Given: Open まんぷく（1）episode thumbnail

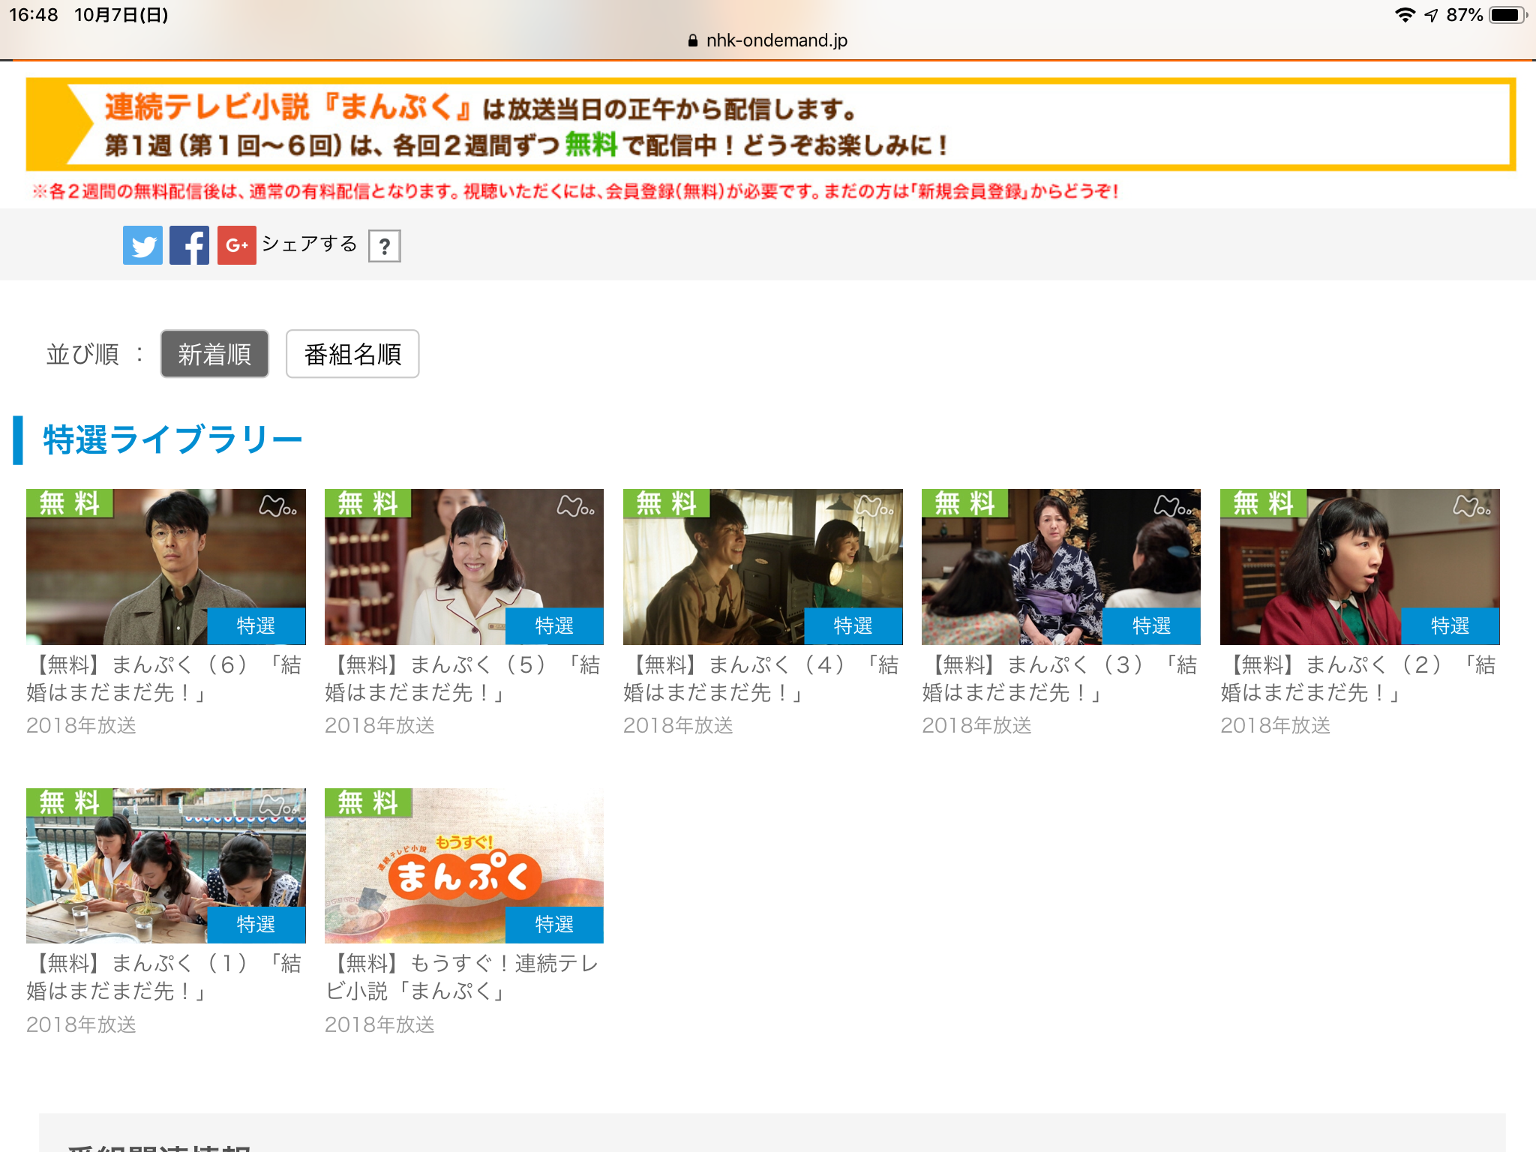Looking at the screenshot, I should pos(166,865).
